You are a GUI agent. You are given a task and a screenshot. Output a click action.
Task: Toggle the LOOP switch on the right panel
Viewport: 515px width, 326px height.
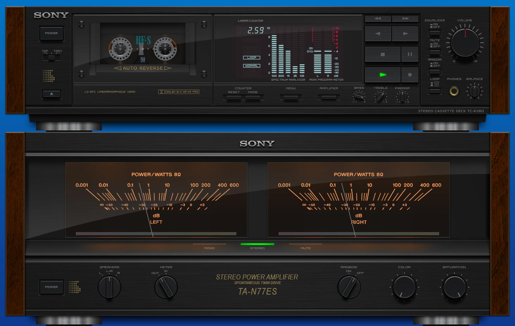coord(435,90)
